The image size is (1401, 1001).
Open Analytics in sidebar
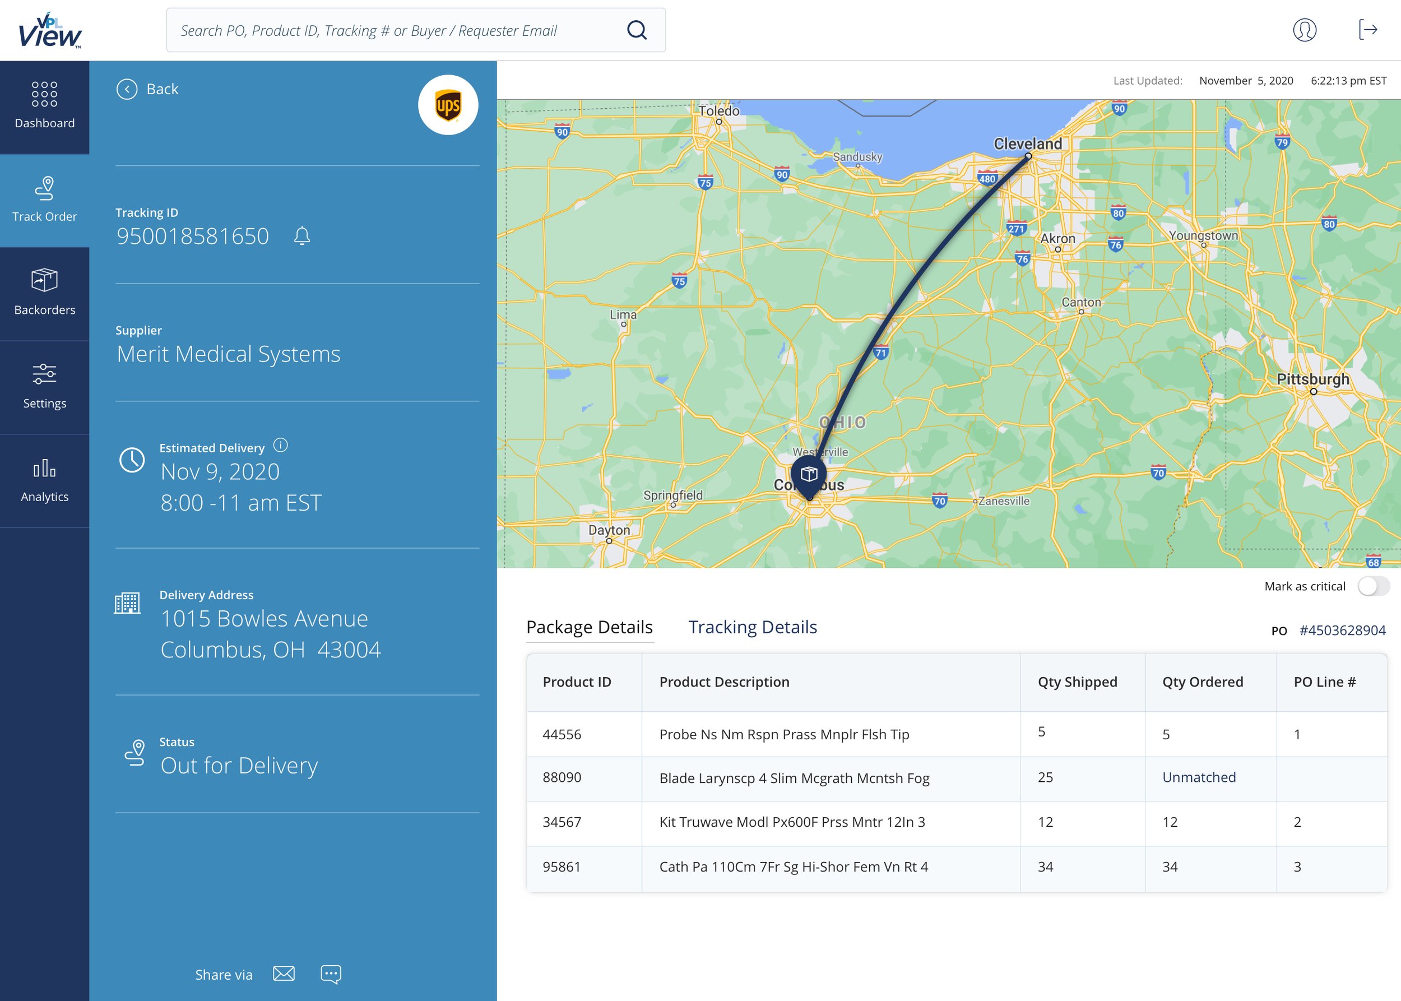pos(44,481)
